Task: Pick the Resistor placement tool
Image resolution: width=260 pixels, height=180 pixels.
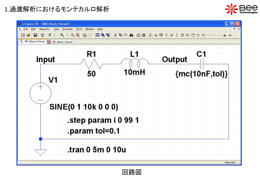Action: [x=166, y=35]
